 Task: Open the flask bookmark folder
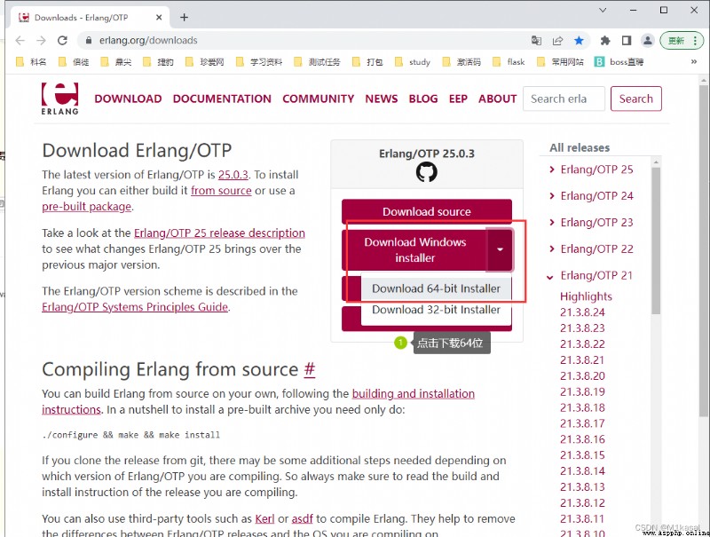click(x=509, y=61)
